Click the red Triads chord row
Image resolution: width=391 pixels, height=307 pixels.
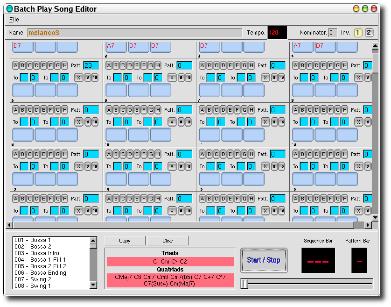tap(170, 262)
